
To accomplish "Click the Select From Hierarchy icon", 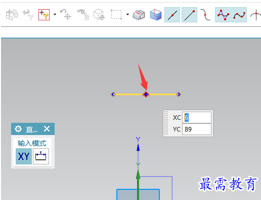I will 83,15.
